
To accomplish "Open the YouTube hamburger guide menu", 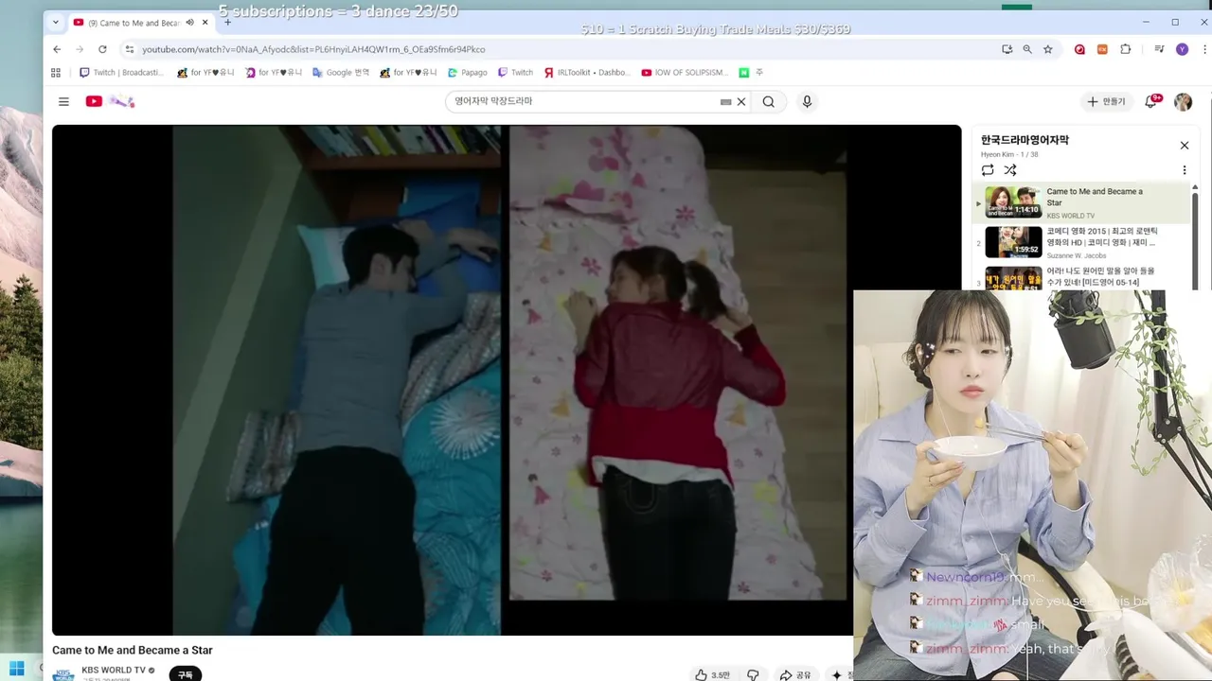I will (x=63, y=101).
